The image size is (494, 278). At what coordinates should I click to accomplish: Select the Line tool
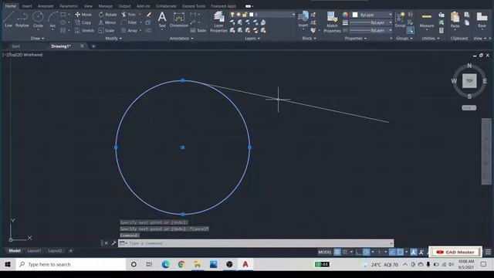[8, 19]
